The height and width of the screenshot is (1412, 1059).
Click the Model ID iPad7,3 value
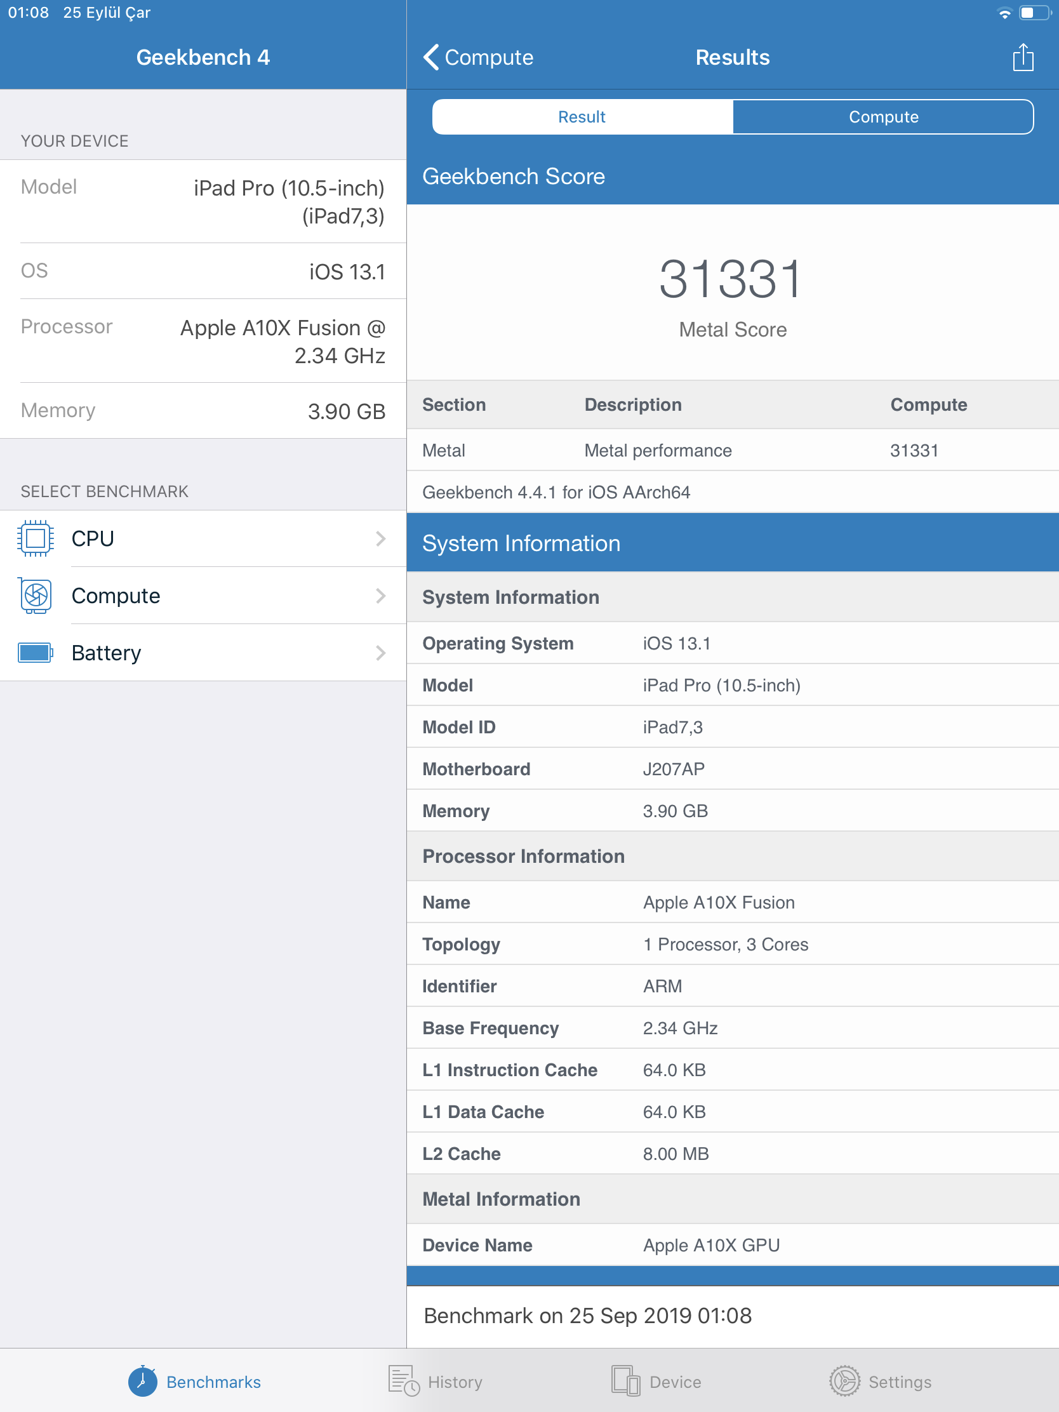pos(673,727)
